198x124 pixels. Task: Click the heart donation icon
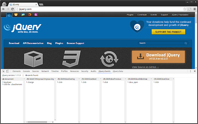coord(137,26)
